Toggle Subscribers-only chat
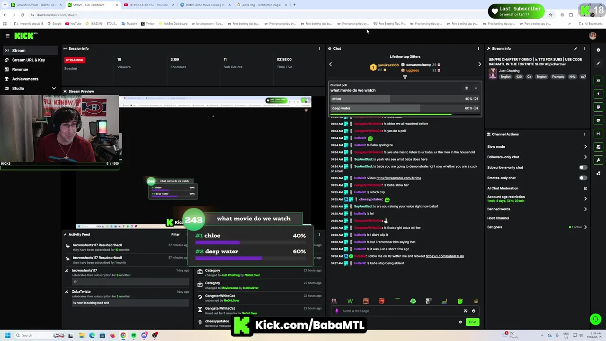This screenshot has height=341, width=606. click(583, 167)
